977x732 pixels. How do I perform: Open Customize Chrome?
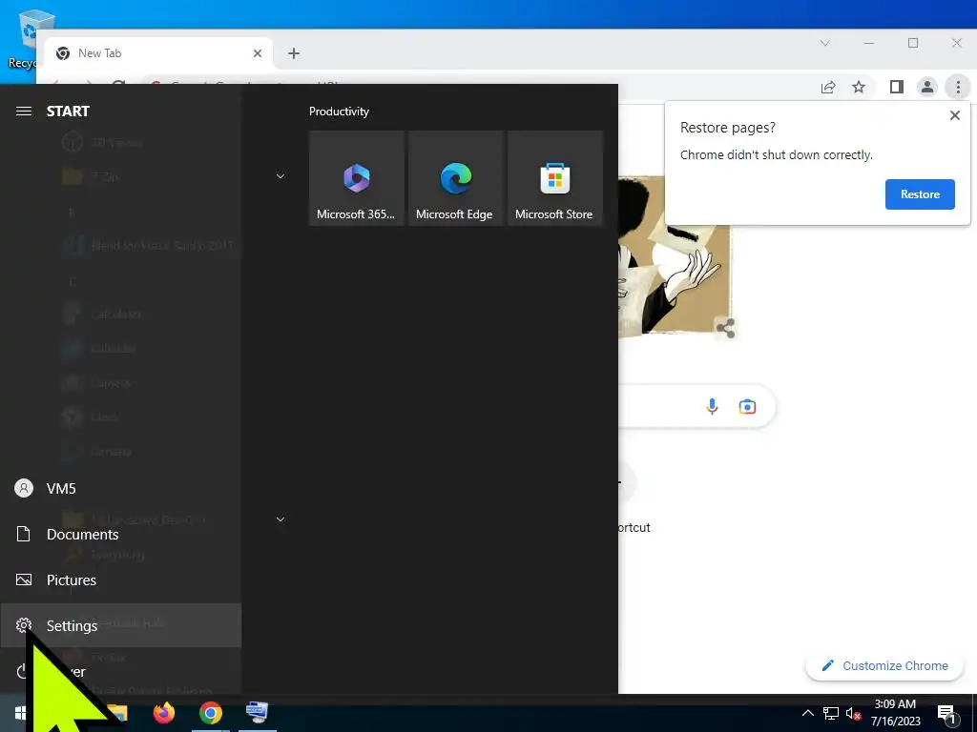[x=884, y=666]
